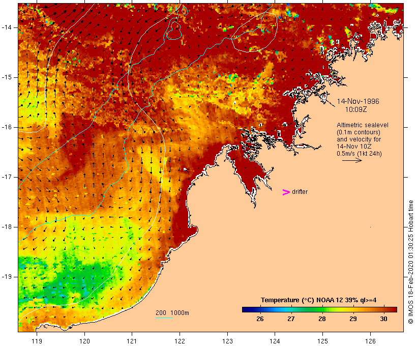Click the '120' longitude axis label
Screen dimensions: 417x346
coord(84,341)
